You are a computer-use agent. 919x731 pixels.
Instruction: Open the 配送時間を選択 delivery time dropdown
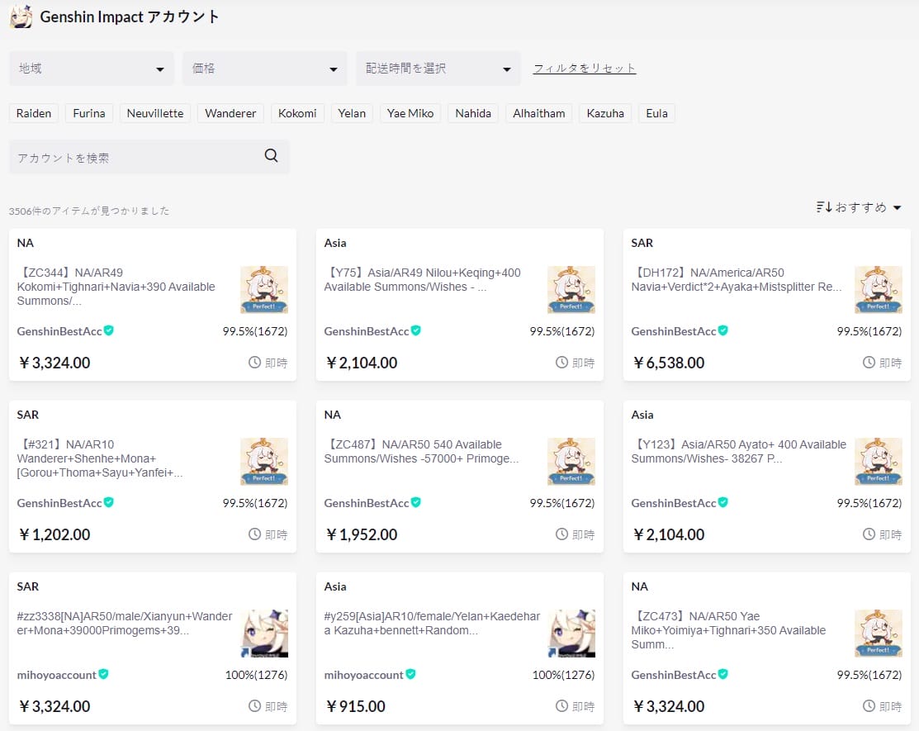pyautogui.click(x=438, y=69)
